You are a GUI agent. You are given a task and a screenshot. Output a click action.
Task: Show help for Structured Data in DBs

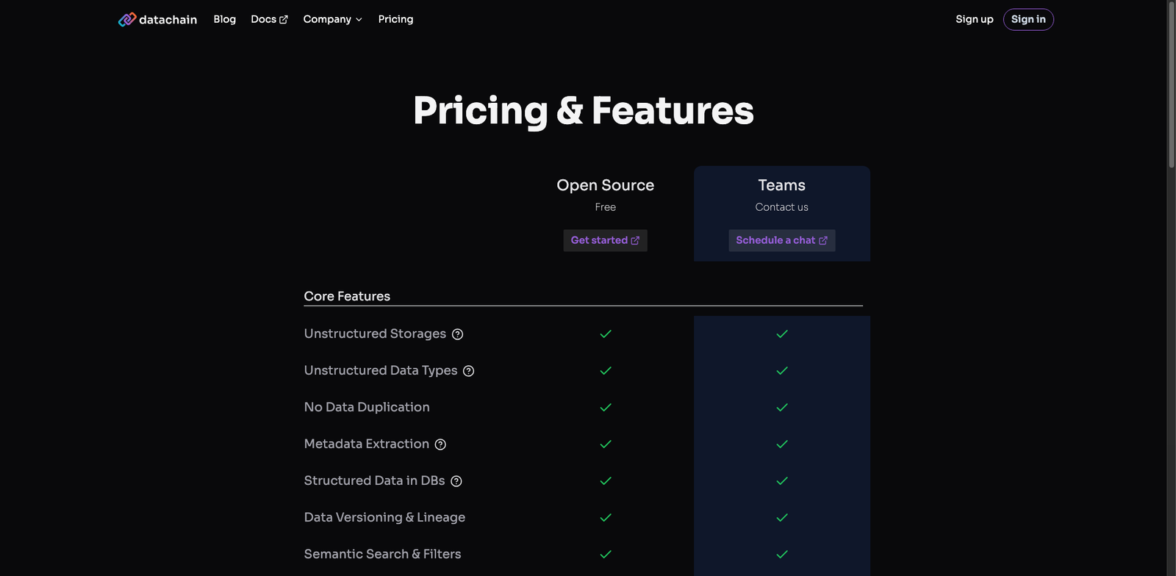point(456,481)
